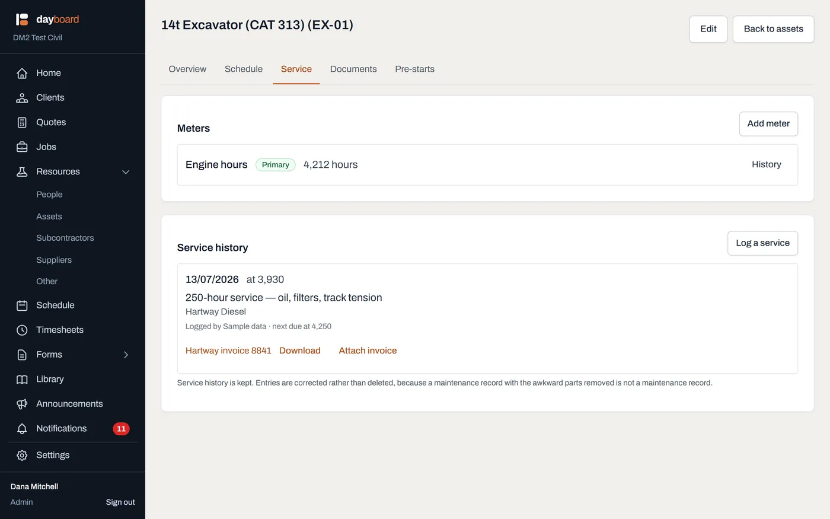Screen dimensions: 830x519
Task: Select the Service tab
Action: coord(296,69)
